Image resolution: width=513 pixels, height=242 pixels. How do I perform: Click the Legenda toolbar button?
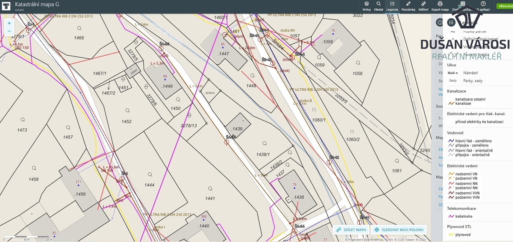[x=392, y=6]
